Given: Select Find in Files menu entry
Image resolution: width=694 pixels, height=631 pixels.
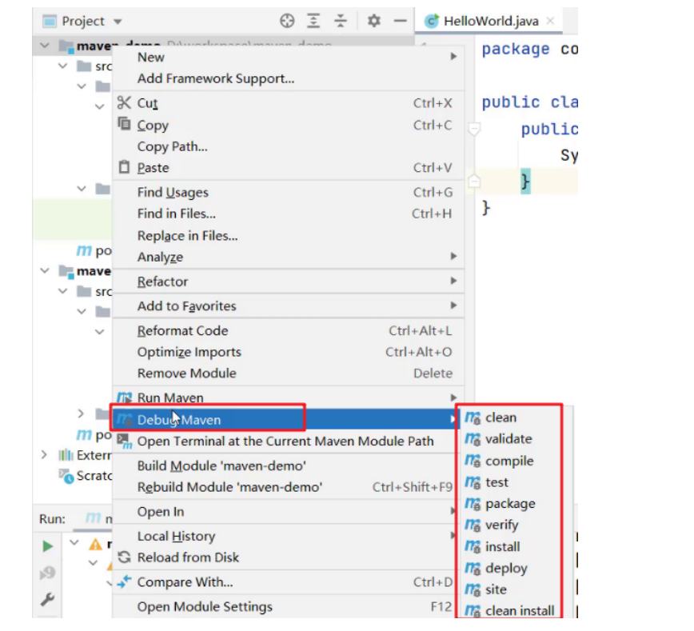Looking at the screenshot, I should [x=288, y=214].
